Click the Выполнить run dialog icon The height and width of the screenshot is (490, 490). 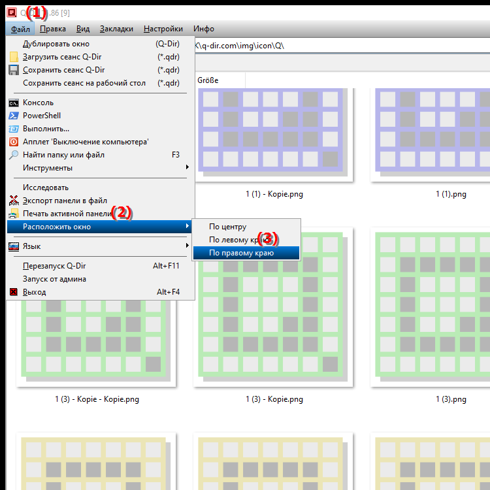click(x=14, y=129)
